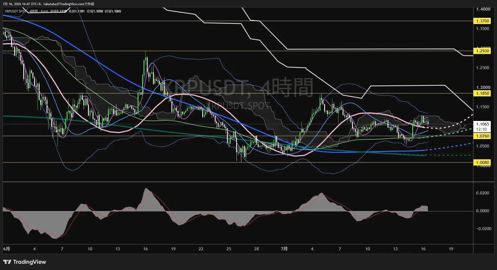This screenshot has height=270, width=497.
Task: Click the 25 date label on time axis
Action: (x=229, y=249)
